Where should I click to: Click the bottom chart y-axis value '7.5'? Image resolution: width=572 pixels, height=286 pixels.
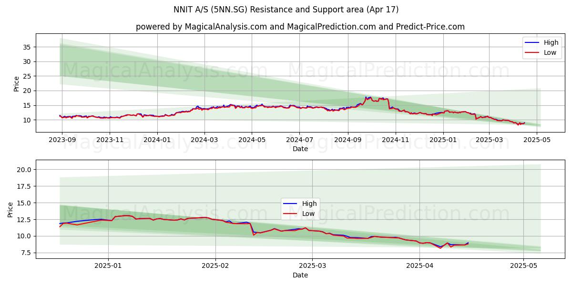27,253
